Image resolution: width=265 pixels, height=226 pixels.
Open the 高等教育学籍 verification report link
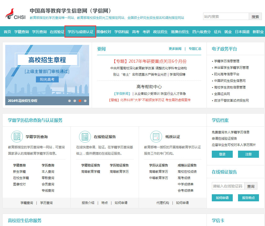(91, 172)
